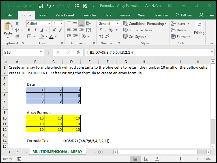
Task: Middle align cell contents
Action: [75, 23]
